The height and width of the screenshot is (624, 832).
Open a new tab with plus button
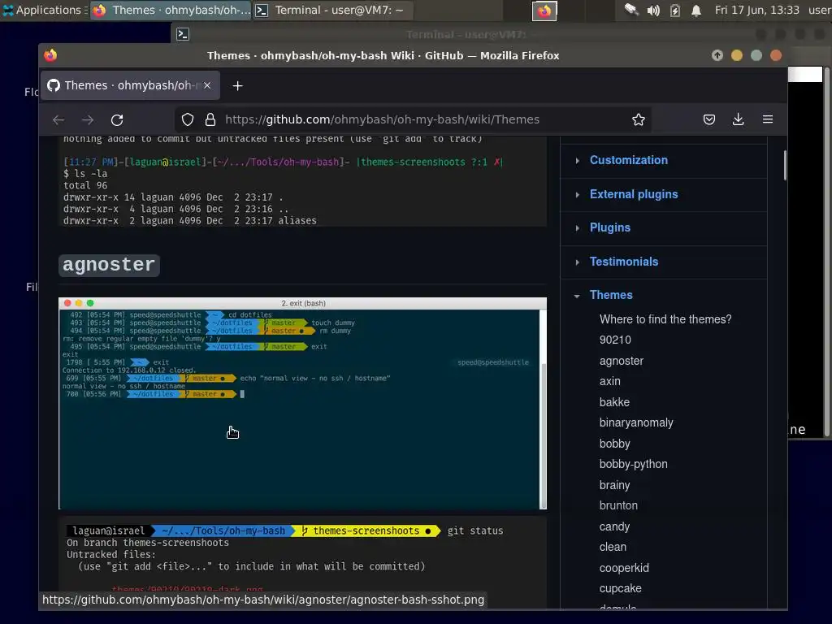(238, 85)
